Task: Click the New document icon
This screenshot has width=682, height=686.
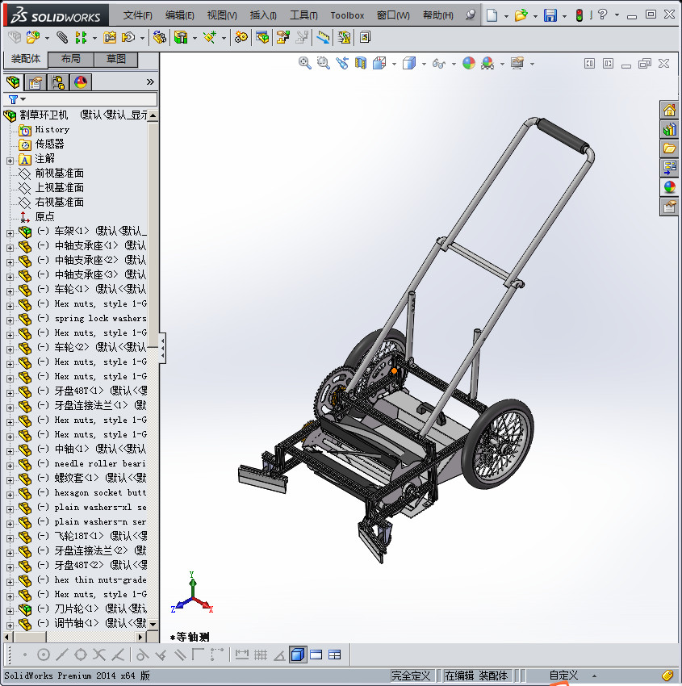Action: coord(492,15)
